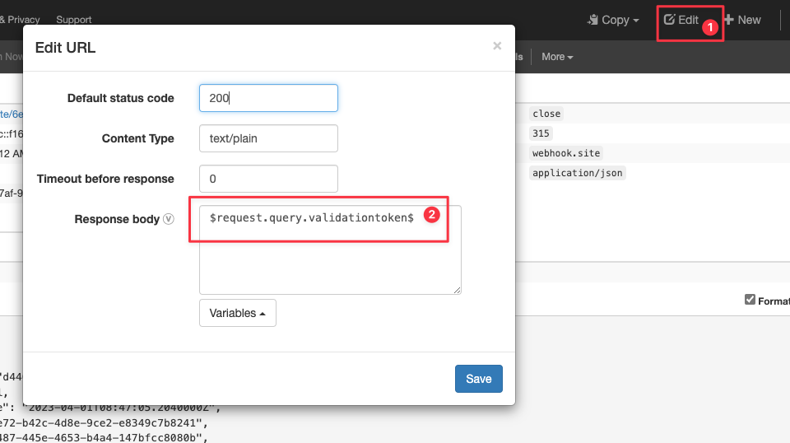This screenshot has width=790, height=443.
Task: Click the 'close' connection value
Action: click(x=546, y=114)
